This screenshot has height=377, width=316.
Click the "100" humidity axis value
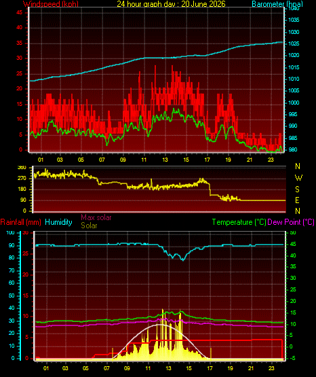pyautogui.click(x=11, y=233)
